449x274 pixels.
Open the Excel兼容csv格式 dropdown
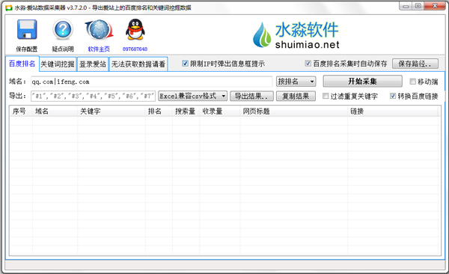point(192,96)
